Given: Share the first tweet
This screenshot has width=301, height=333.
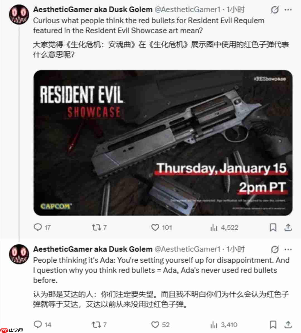Looking at the screenshot, I should pos(288,227).
